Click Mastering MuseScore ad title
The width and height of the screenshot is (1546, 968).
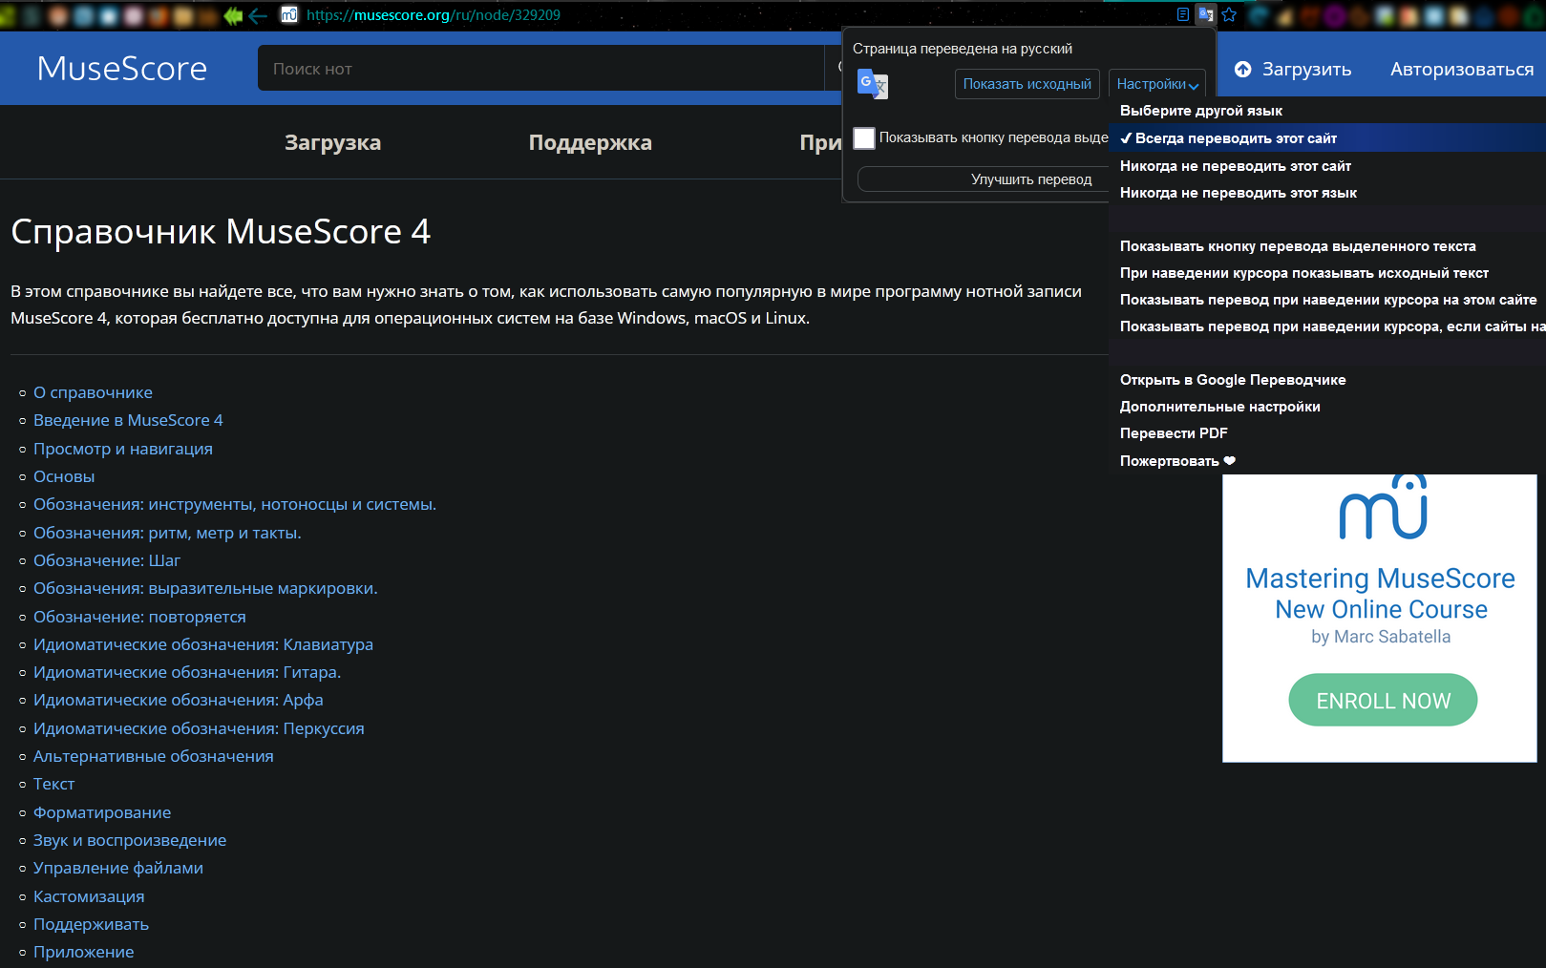(1381, 579)
